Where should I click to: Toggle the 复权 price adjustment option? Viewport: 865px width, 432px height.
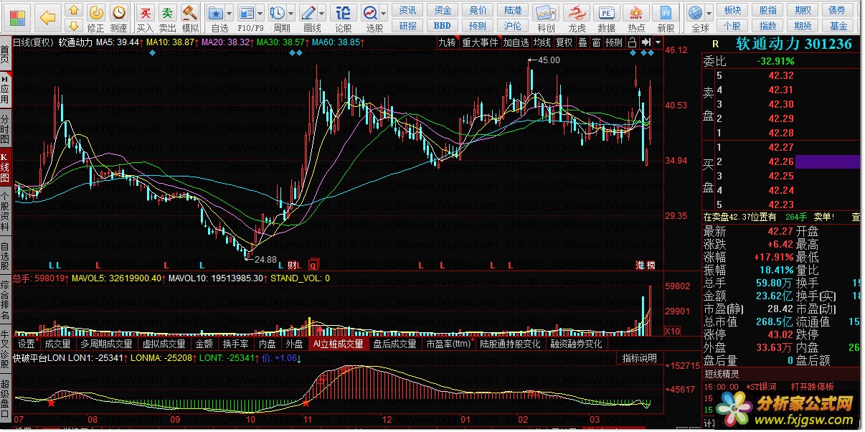point(564,42)
